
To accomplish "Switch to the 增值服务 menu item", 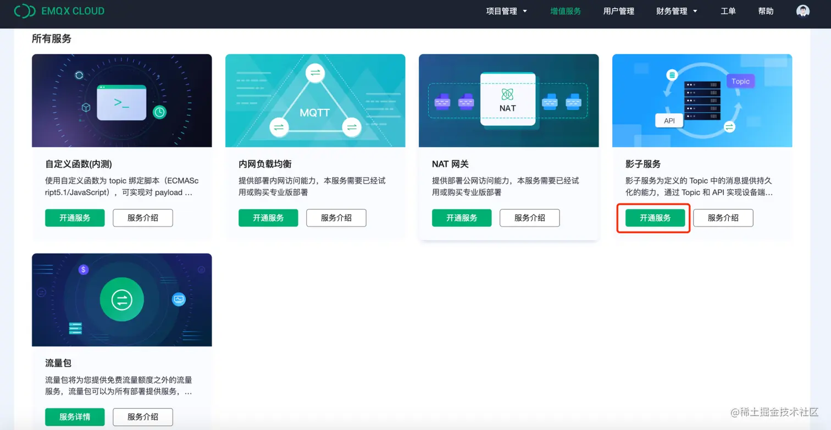I will coord(566,11).
